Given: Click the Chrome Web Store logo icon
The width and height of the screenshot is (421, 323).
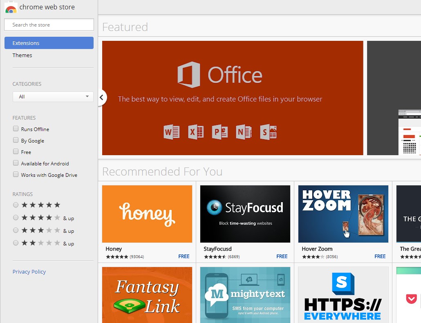Looking at the screenshot, I should pos(11,7).
